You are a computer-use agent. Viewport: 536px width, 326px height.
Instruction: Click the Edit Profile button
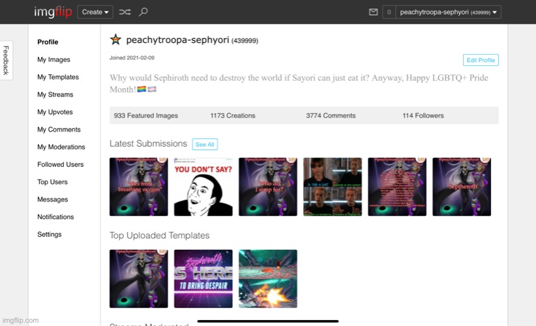click(481, 60)
